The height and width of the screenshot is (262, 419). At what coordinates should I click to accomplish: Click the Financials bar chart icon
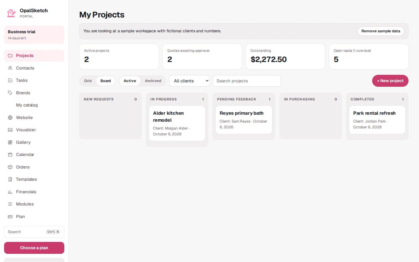(x=10, y=192)
